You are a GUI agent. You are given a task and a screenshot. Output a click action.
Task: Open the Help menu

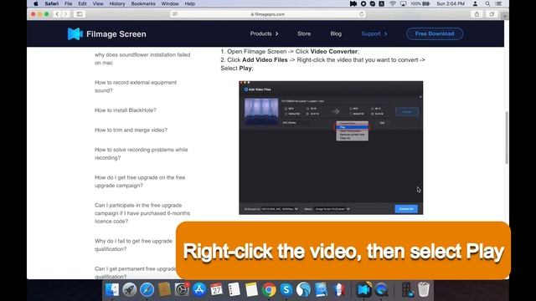coord(190,3)
